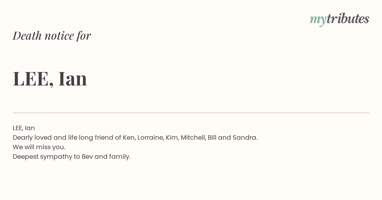Screen dimensions: 382x200
Task: Click the green "my" in the logo
Action: 318,20
